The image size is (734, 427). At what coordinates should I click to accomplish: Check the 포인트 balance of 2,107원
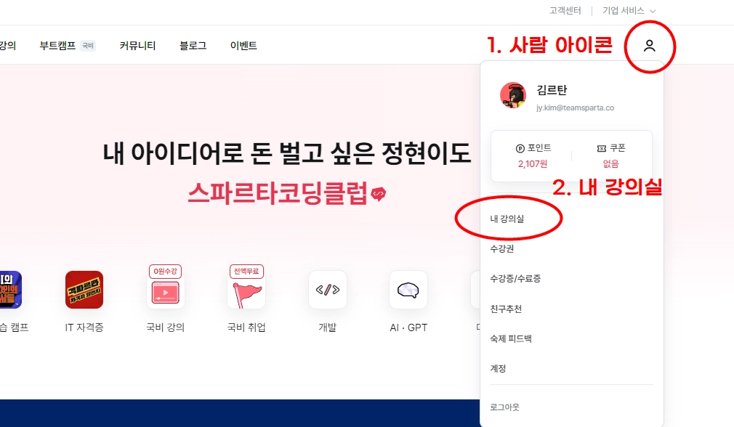point(533,155)
